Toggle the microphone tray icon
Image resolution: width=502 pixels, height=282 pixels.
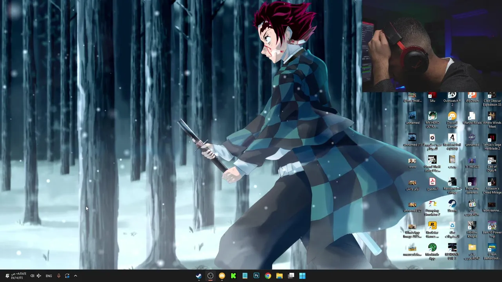click(x=59, y=276)
